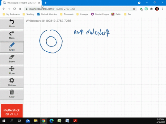Reload the whiteboard page

[x=15, y=9]
